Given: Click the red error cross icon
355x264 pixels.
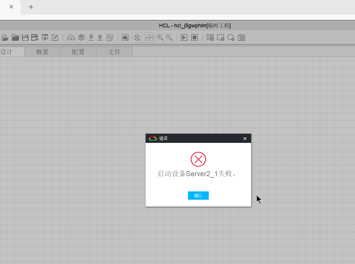Looking at the screenshot, I should [198, 159].
